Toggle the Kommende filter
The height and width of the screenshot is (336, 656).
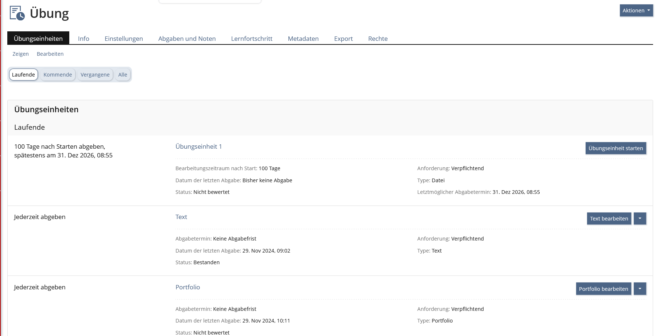[x=58, y=75]
